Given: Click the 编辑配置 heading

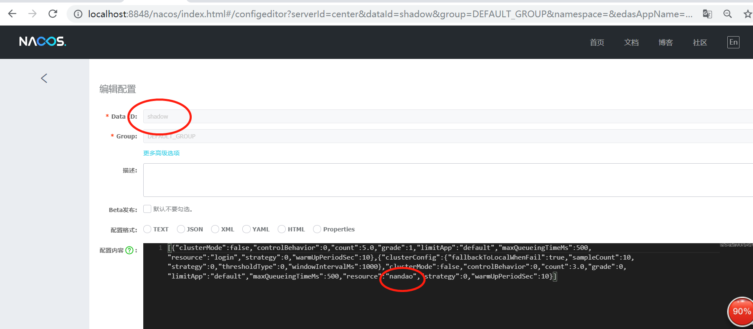Looking at the screenshot, I should 118,89.
